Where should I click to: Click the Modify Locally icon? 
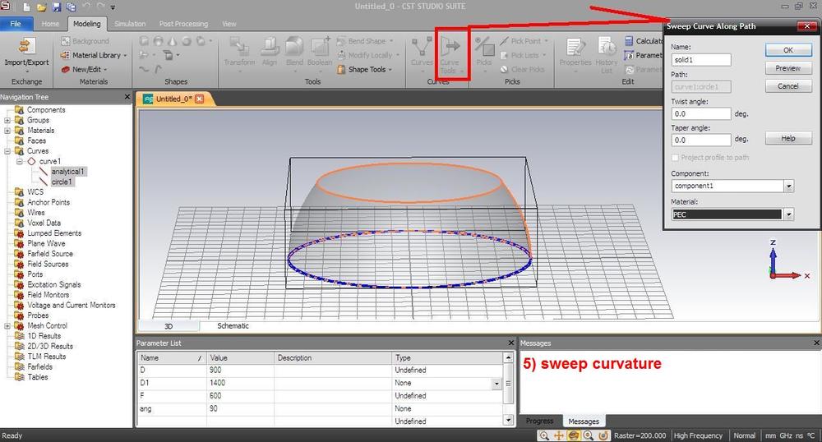coord(341,55)
